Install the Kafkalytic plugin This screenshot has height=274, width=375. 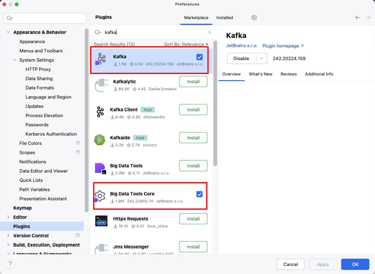pyautogui.click(x=193, y=82)
